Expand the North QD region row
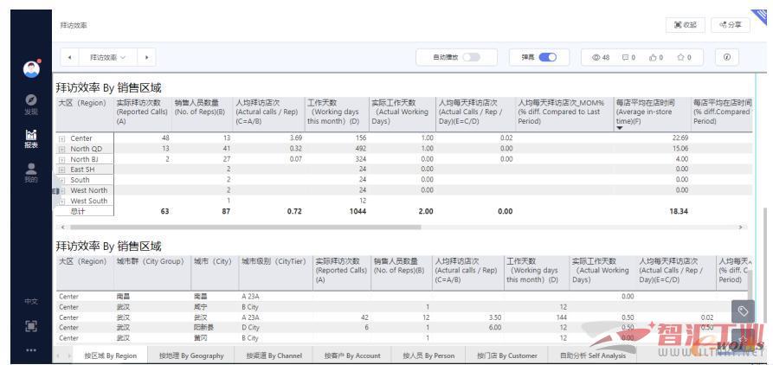Screen dimensions: 773x365 62,150
